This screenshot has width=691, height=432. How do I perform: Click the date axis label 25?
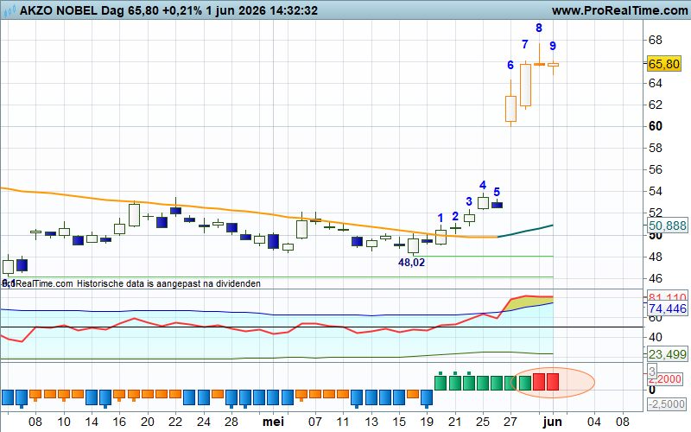pos(483,422)
